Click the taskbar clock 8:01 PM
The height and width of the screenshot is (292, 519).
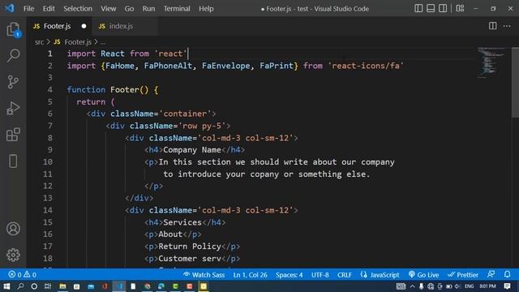click(487, 286)
